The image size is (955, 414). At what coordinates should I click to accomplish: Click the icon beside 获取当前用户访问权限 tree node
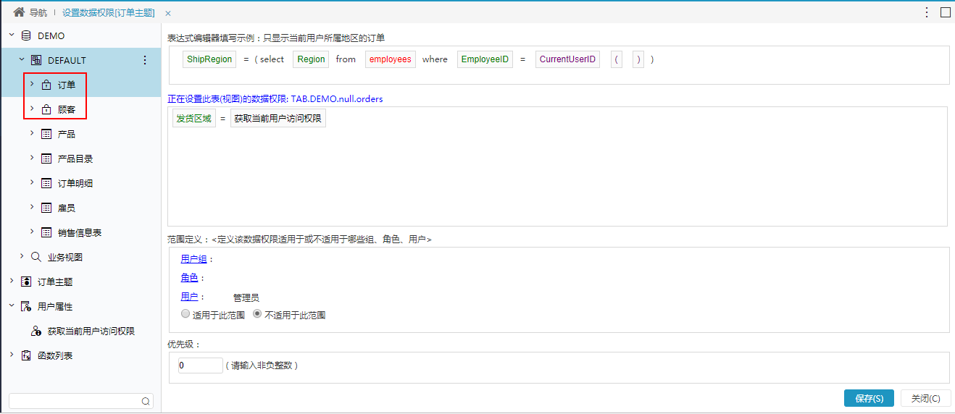pos(36,331)
